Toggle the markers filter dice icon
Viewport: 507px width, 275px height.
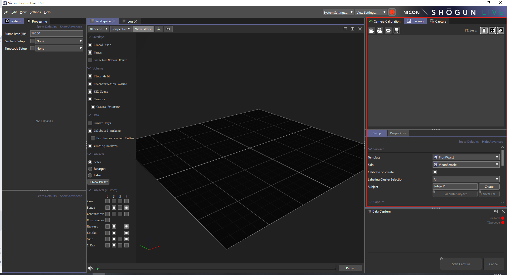click(492, 31)
